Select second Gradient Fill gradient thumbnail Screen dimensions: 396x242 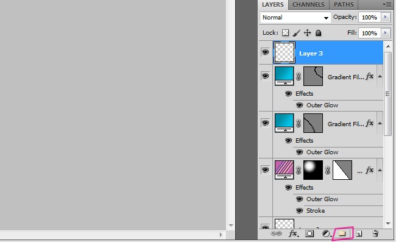pos(284,123)
